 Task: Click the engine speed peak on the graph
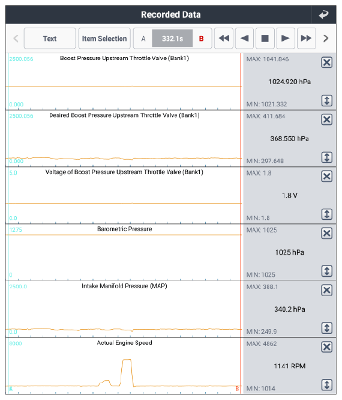click(x=127, y=360)
